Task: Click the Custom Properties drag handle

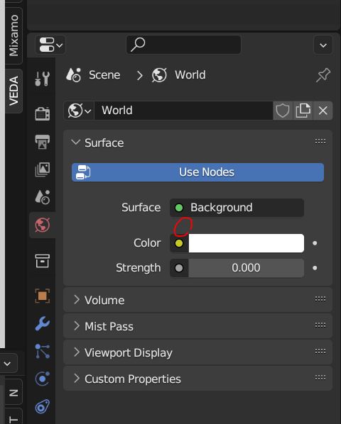Action: click(x=320, y=377)
